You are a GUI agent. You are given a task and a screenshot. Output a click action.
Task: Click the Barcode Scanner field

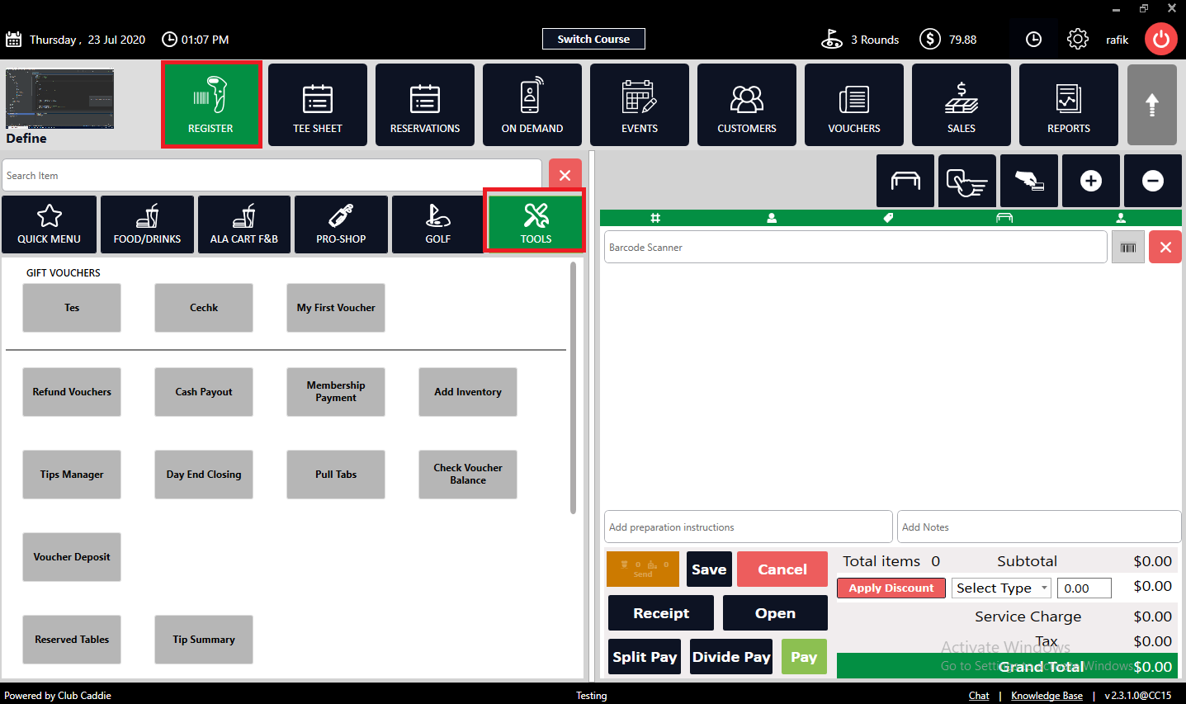point(856,248)
